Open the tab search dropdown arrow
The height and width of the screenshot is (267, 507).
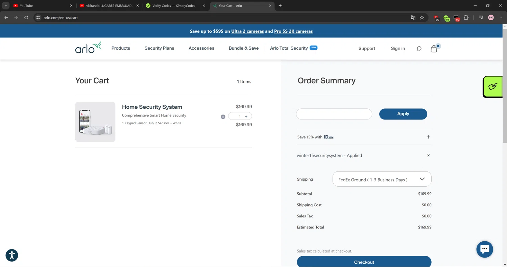(x=5, y=6)
